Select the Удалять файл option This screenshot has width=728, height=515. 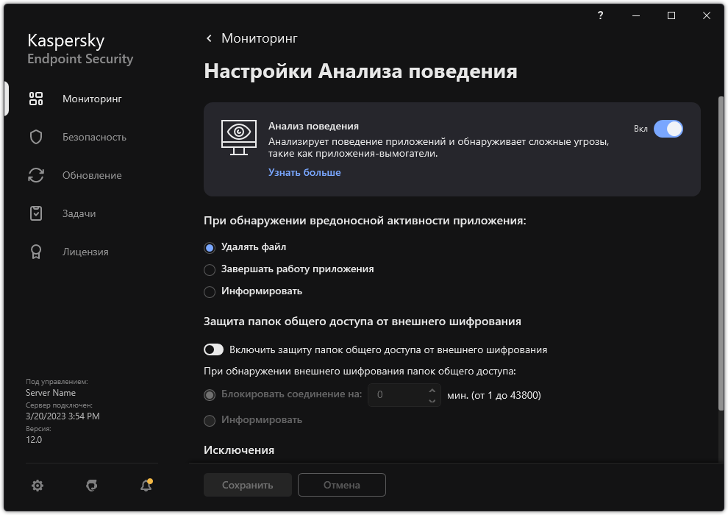click(x=209, y=247)
